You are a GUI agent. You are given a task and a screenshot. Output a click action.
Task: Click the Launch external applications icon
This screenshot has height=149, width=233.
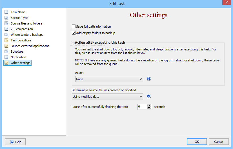click(x=6, y=46)
